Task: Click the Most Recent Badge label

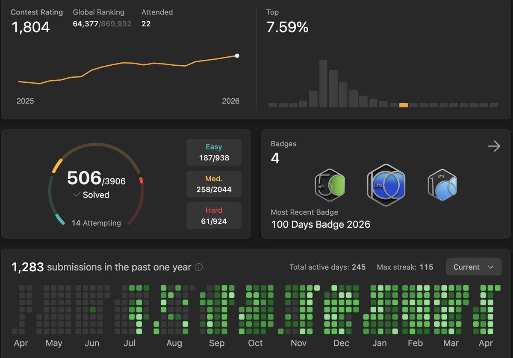Action: coord(304,212)
